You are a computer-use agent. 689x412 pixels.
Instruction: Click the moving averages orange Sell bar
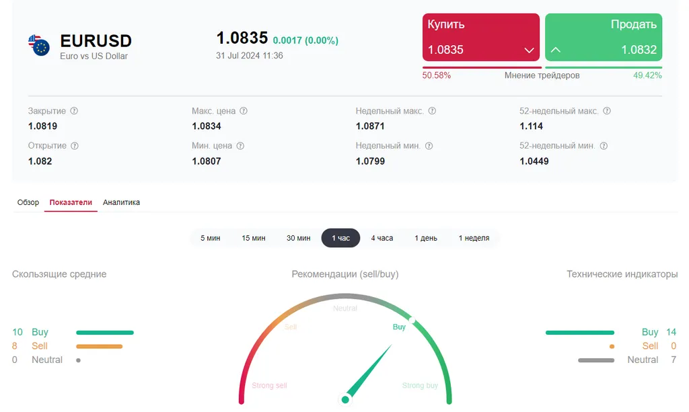[100, 347]
